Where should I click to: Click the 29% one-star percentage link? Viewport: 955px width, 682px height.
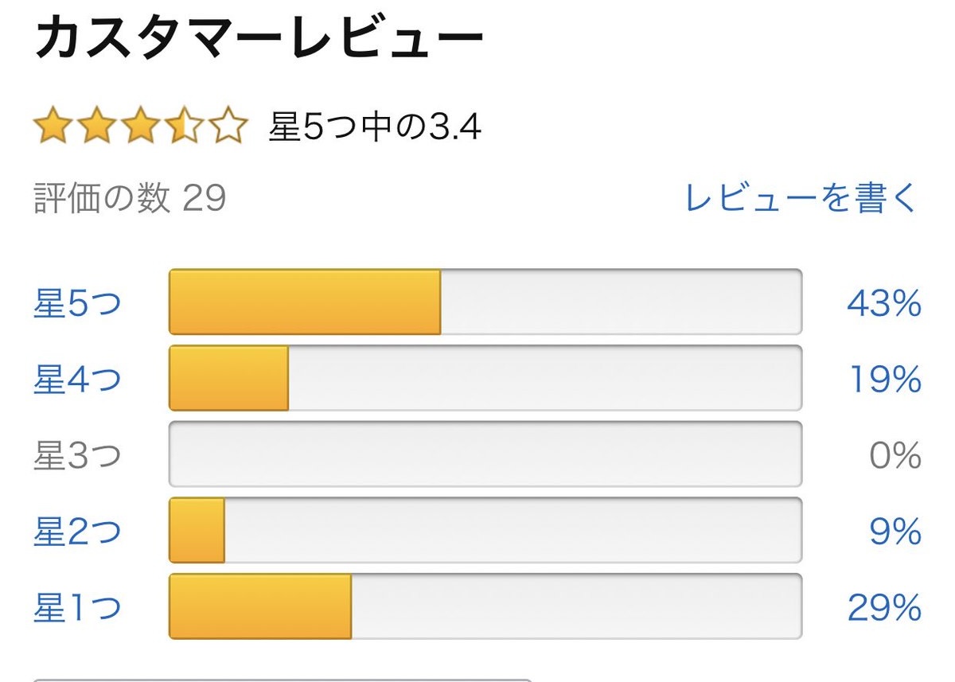tap(883, 608)
